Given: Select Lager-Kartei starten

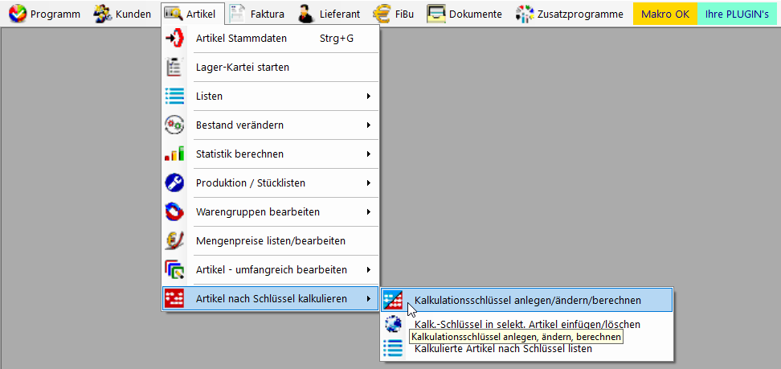Looking at the screenshot, I should tap(270, 67).
